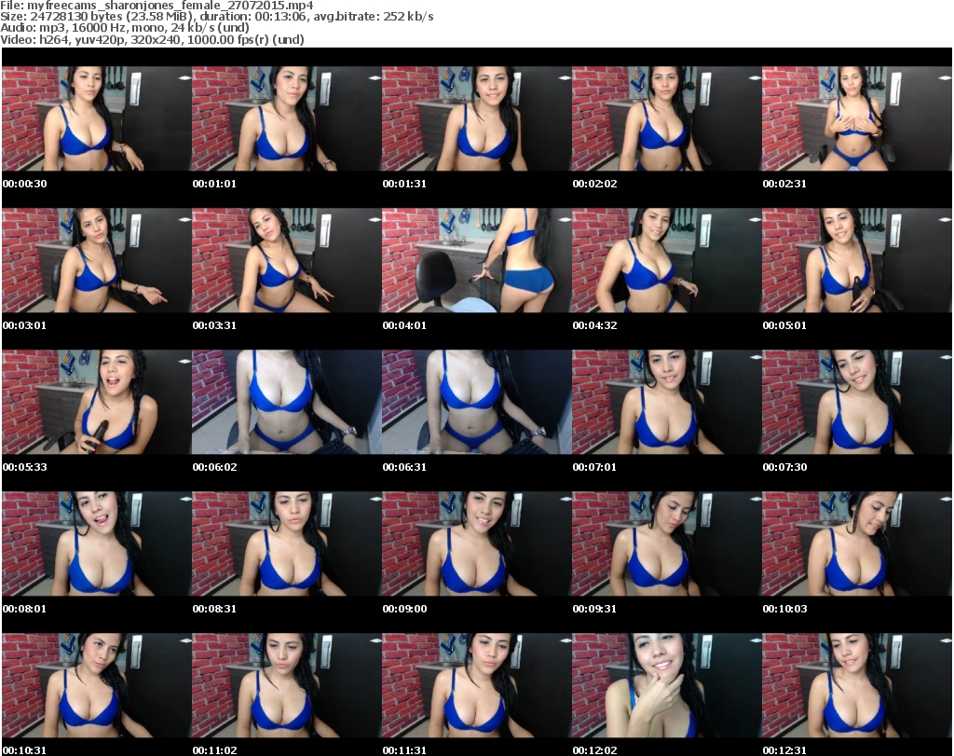The height and width of the screenshot is (756, 954).
Task: Open the thumbnail at 00:03:31
Action: click(287, 260)
